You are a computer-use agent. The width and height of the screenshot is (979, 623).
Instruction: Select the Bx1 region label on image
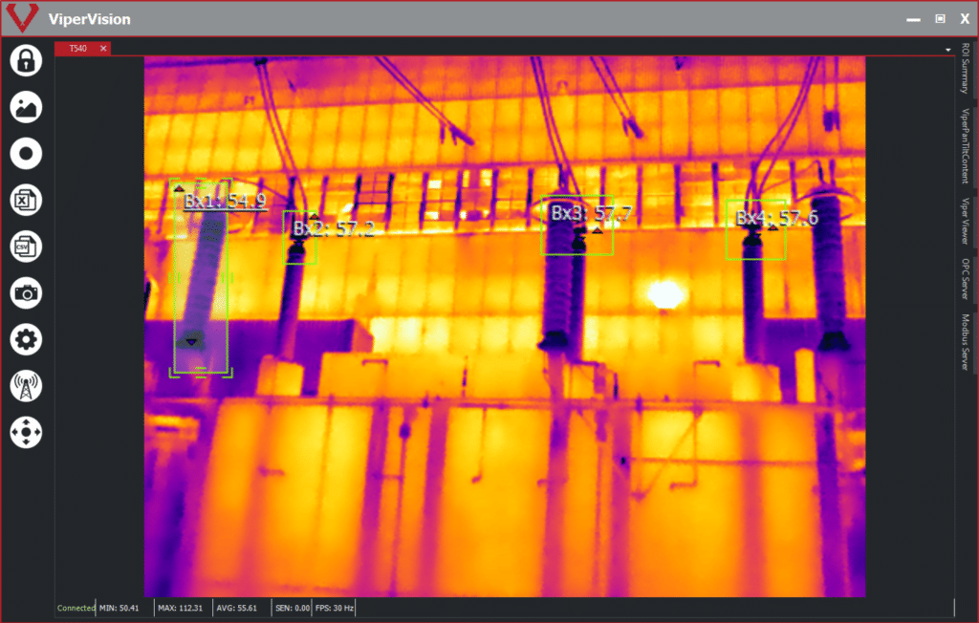[225, 201]
